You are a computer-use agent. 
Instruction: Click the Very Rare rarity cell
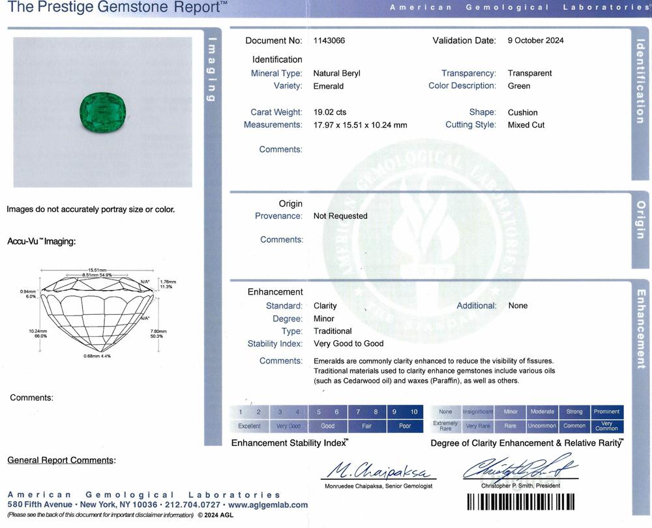point(478,426)
